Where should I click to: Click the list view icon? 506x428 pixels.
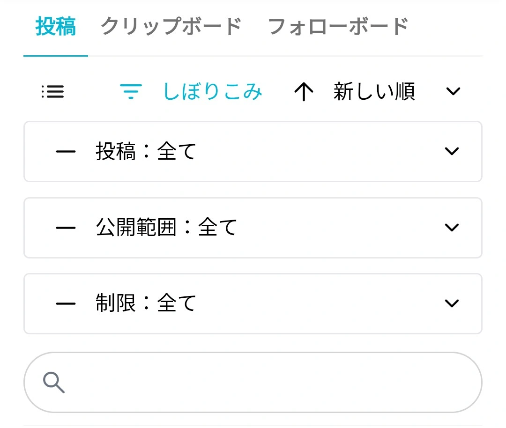[x=52, y=92]
